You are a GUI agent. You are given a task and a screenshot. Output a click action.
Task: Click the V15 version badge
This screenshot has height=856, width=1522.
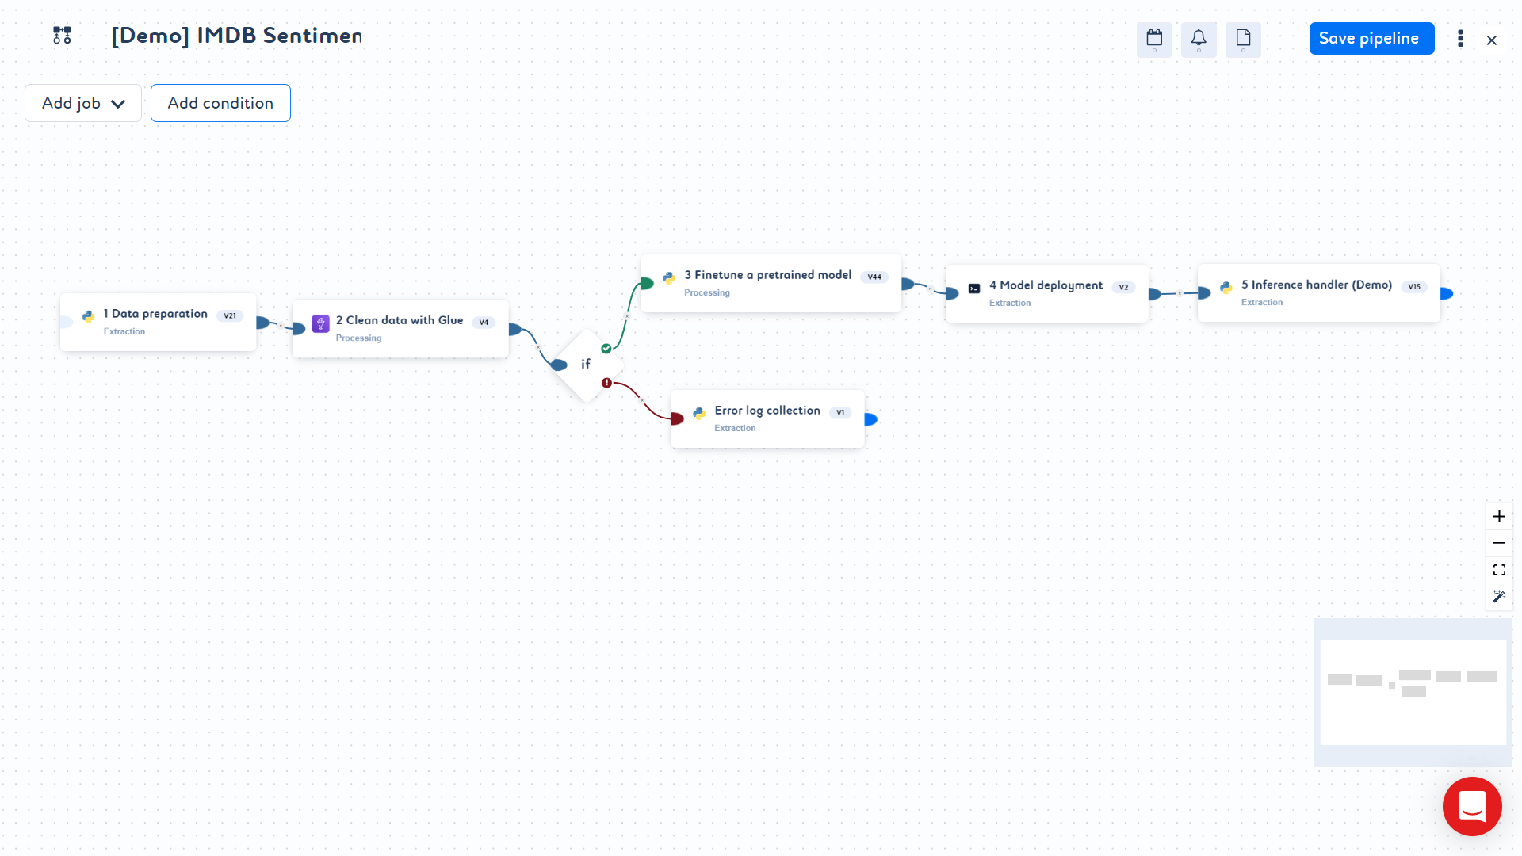(x=1414, y=286)
